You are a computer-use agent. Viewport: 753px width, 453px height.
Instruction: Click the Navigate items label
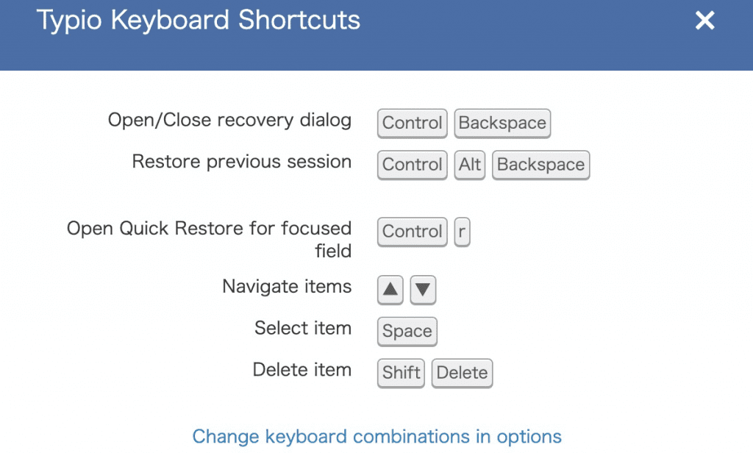click(287, 287)
